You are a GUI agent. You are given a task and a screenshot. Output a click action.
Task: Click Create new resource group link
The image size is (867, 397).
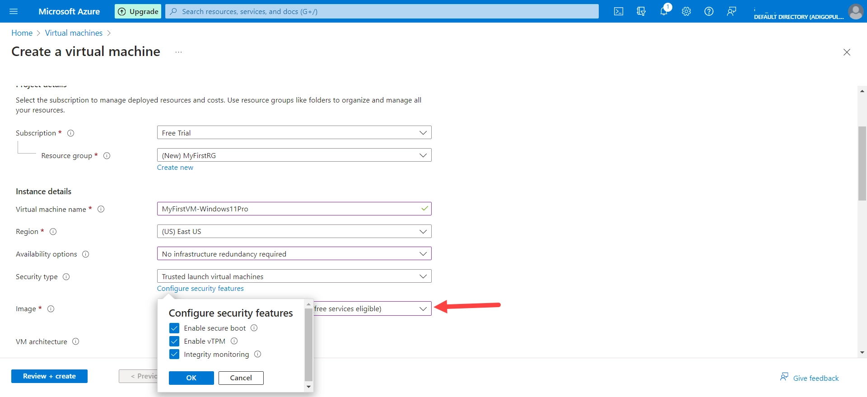pos(175,168)
